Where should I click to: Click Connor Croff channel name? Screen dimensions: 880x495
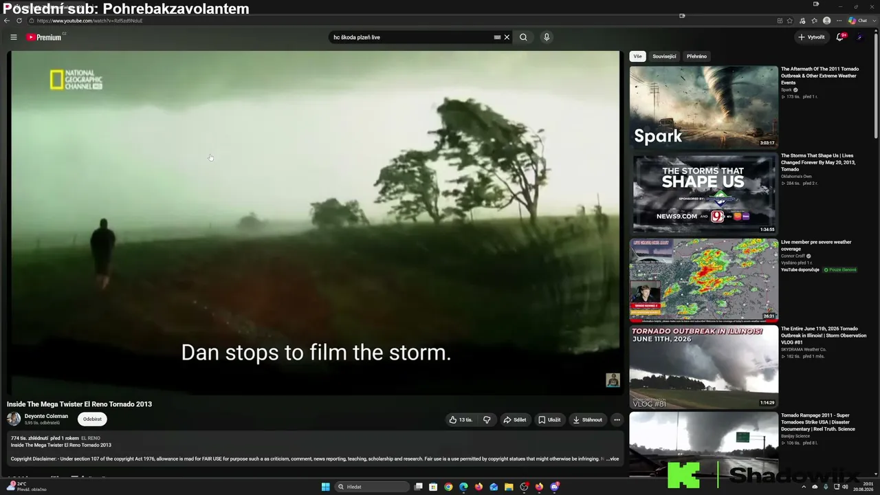(x=793, y=256)
